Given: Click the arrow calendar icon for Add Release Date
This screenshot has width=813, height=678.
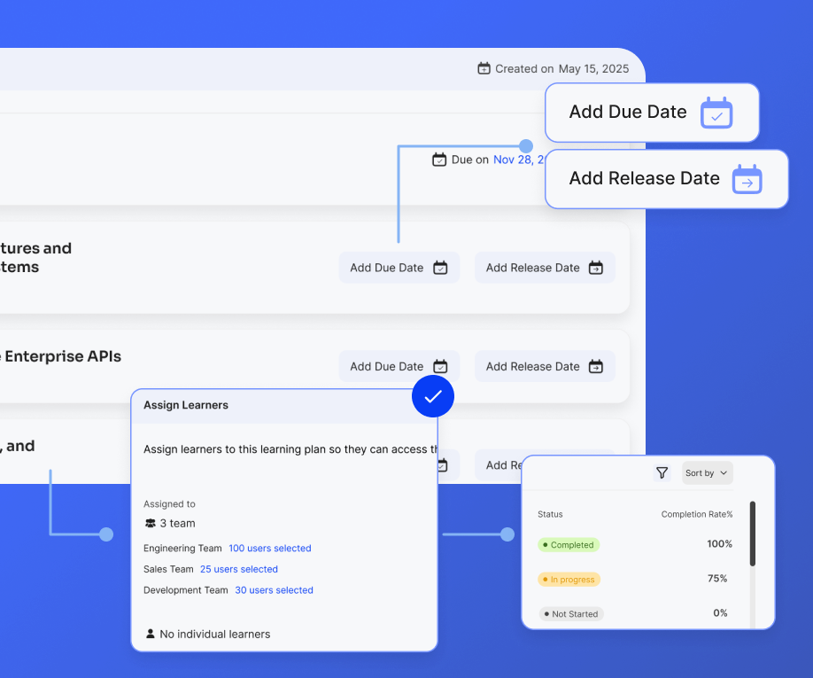Looking at the screenshot, I should point(747,179).
